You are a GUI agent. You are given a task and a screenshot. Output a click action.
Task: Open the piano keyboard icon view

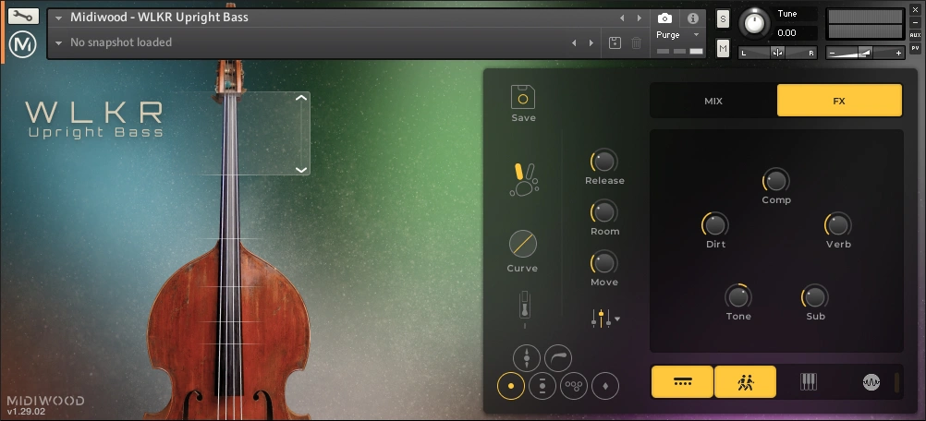click(x=808, y=381)
